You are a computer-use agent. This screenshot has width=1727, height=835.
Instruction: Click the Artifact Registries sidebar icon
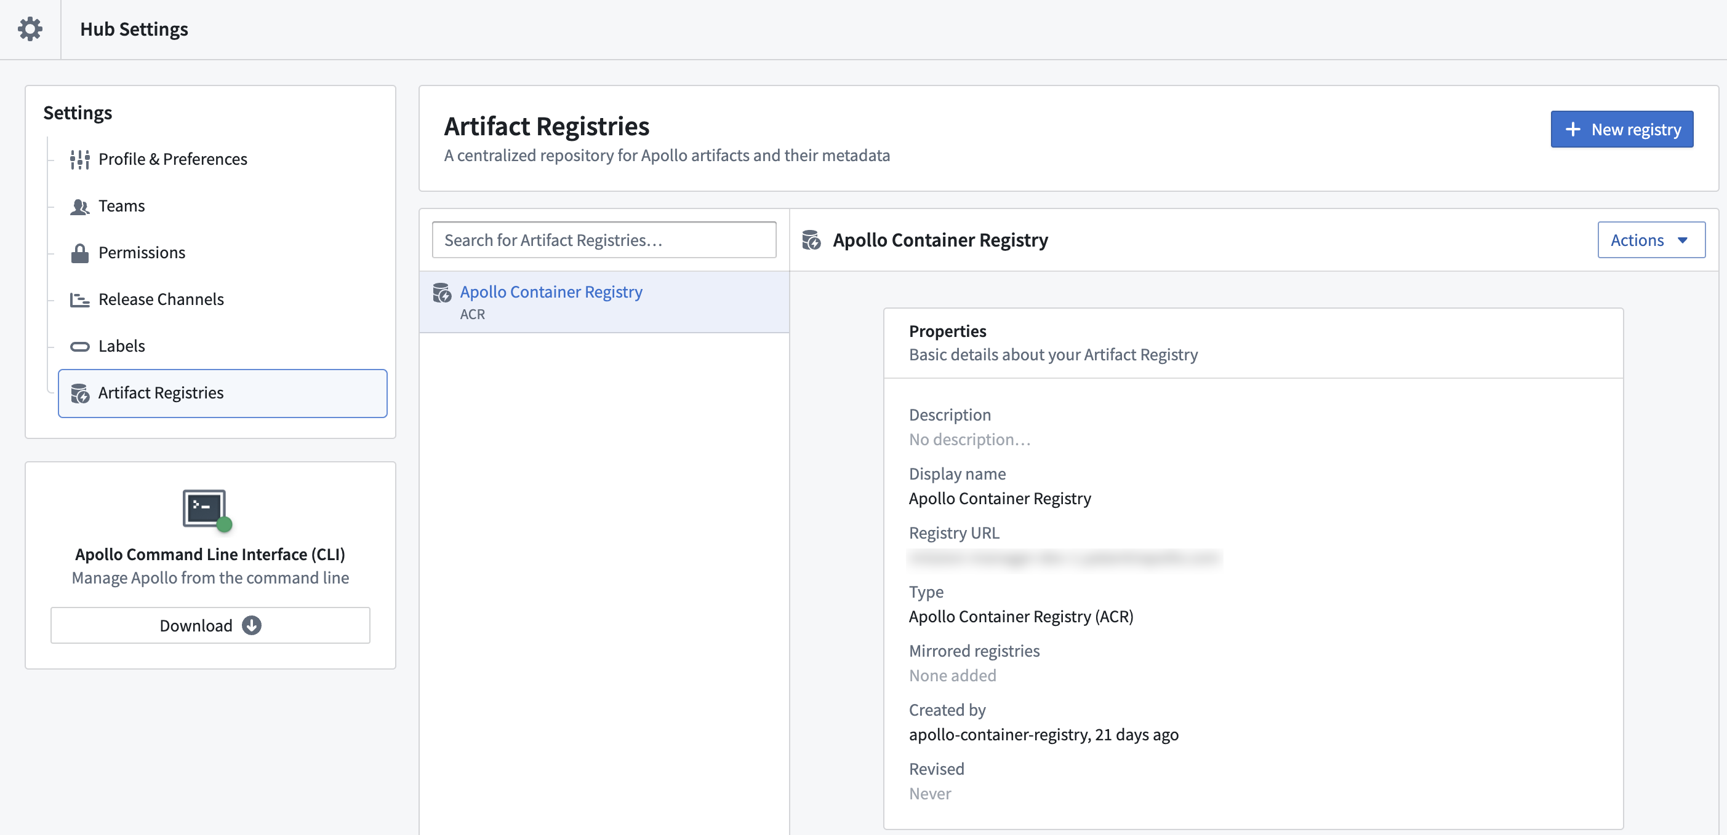80,393
